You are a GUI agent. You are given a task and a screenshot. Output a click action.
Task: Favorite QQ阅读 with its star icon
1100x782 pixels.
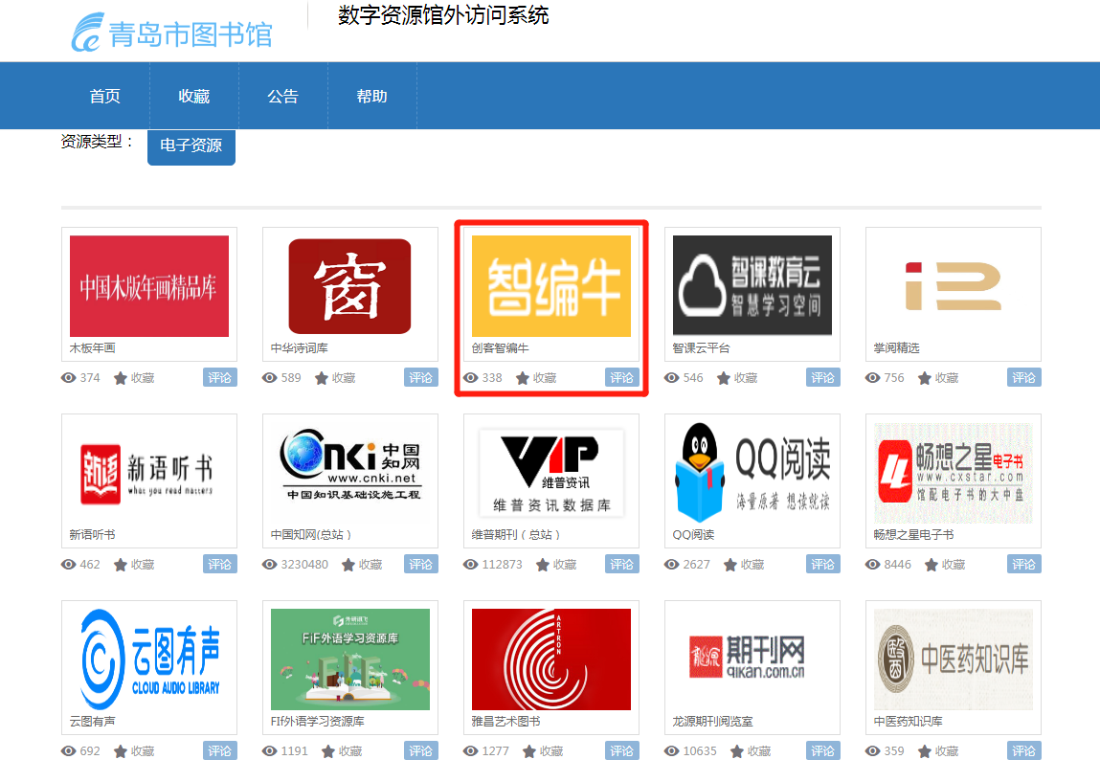point(730,565)
